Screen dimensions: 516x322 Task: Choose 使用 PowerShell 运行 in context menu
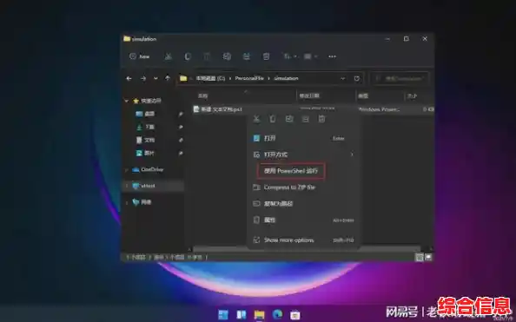click(x=291, y=171)
